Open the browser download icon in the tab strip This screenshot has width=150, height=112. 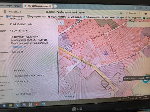[135, 8]
